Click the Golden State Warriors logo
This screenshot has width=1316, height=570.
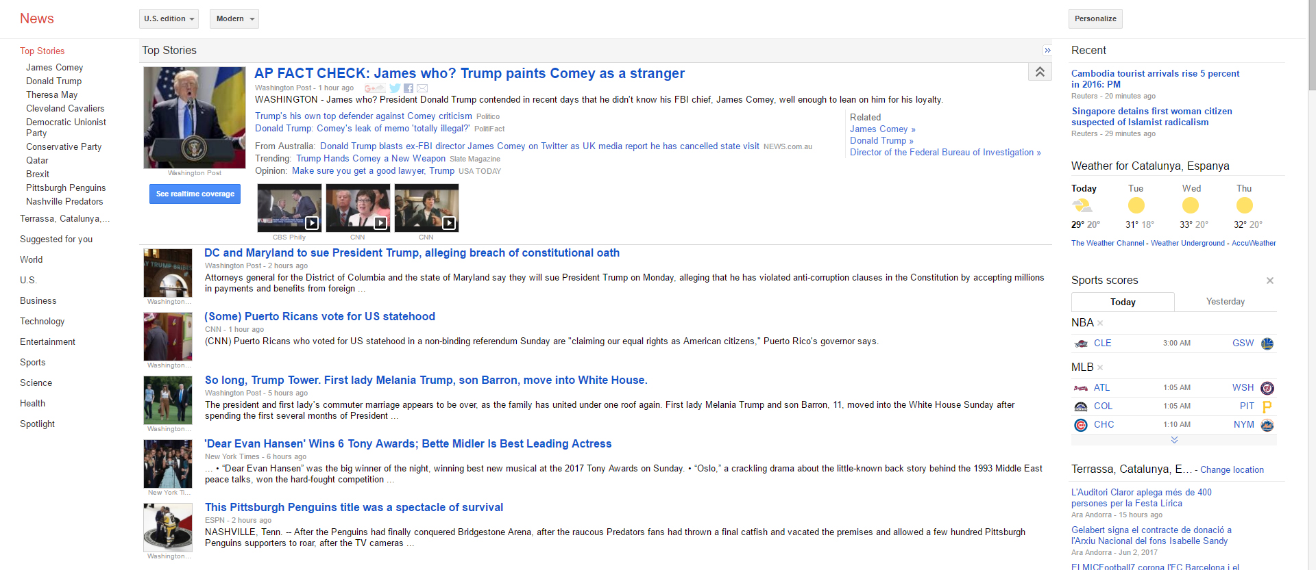(1267, 344)
